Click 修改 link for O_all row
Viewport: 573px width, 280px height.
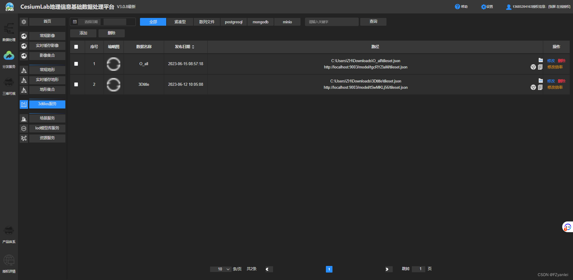point(551,61)
